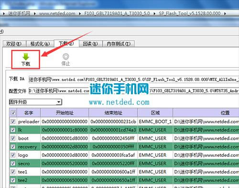Click end address 0x000000000650a1ff
Screen dimensions: 239x188
[113, 180]
